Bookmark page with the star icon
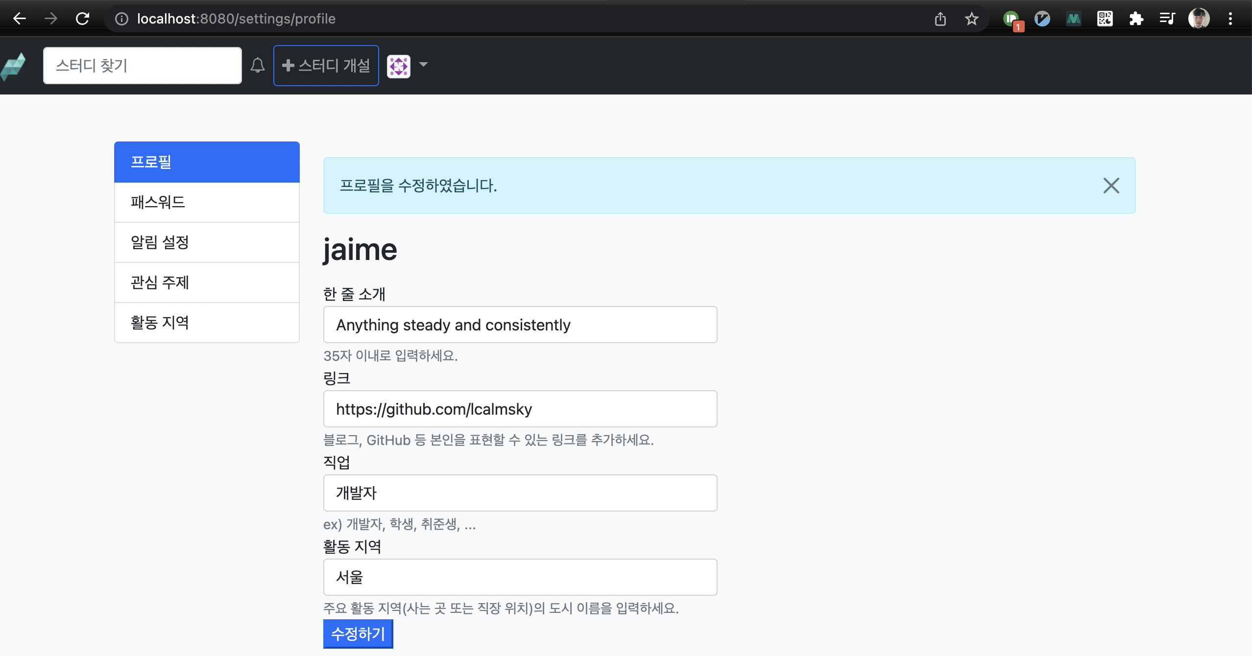The image size is (1252, 656). (971, 19)
